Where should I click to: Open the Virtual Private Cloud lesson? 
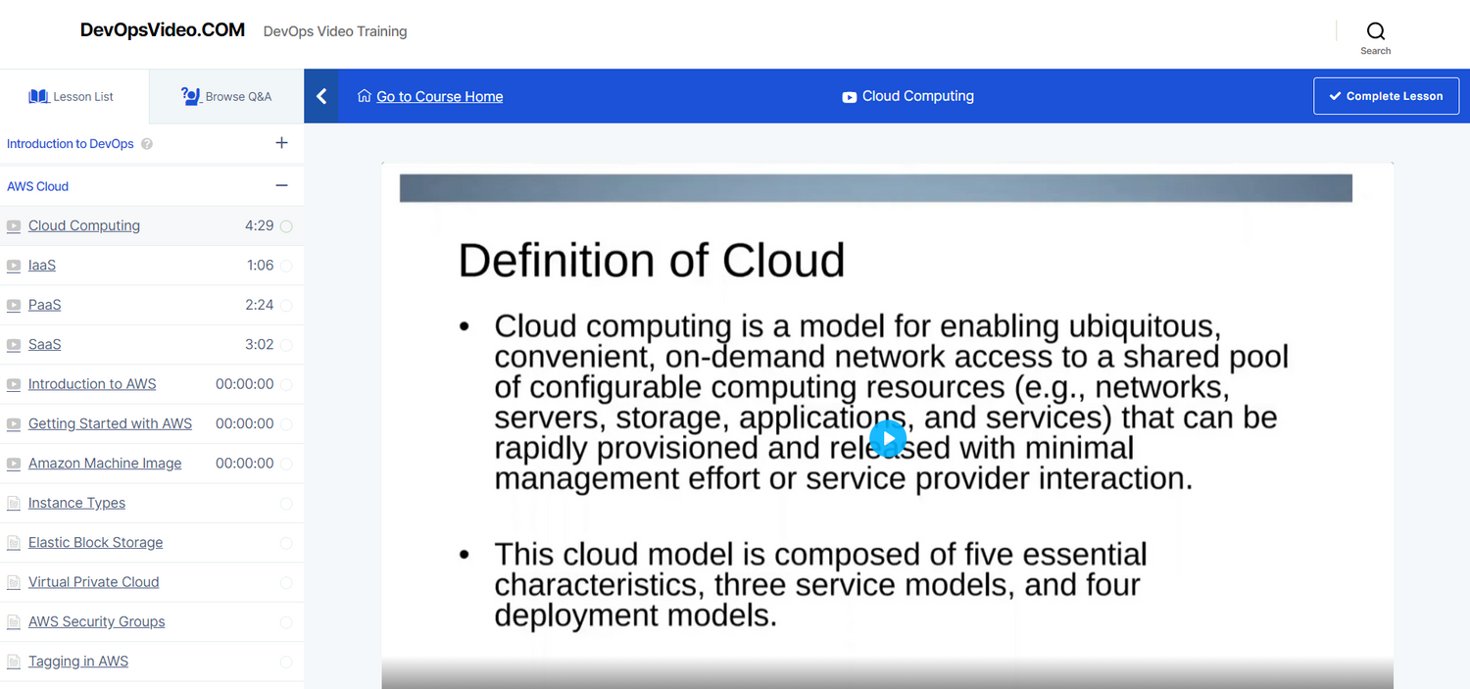(93, 582)
